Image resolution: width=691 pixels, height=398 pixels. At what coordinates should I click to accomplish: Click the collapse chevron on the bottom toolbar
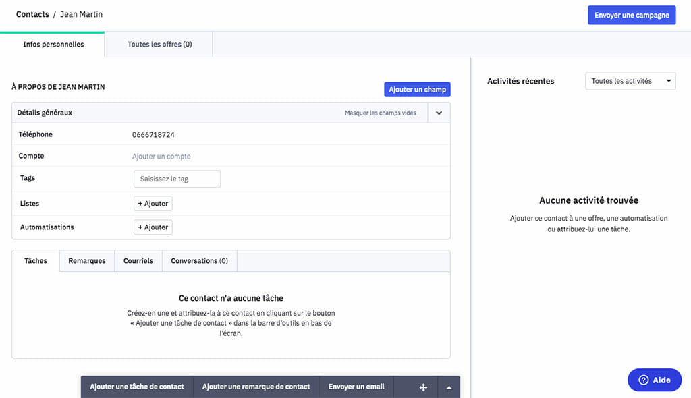pos(448,387)
